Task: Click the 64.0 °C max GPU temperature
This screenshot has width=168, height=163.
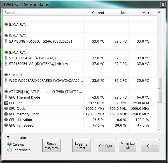Action: click(x=143, y=97)
